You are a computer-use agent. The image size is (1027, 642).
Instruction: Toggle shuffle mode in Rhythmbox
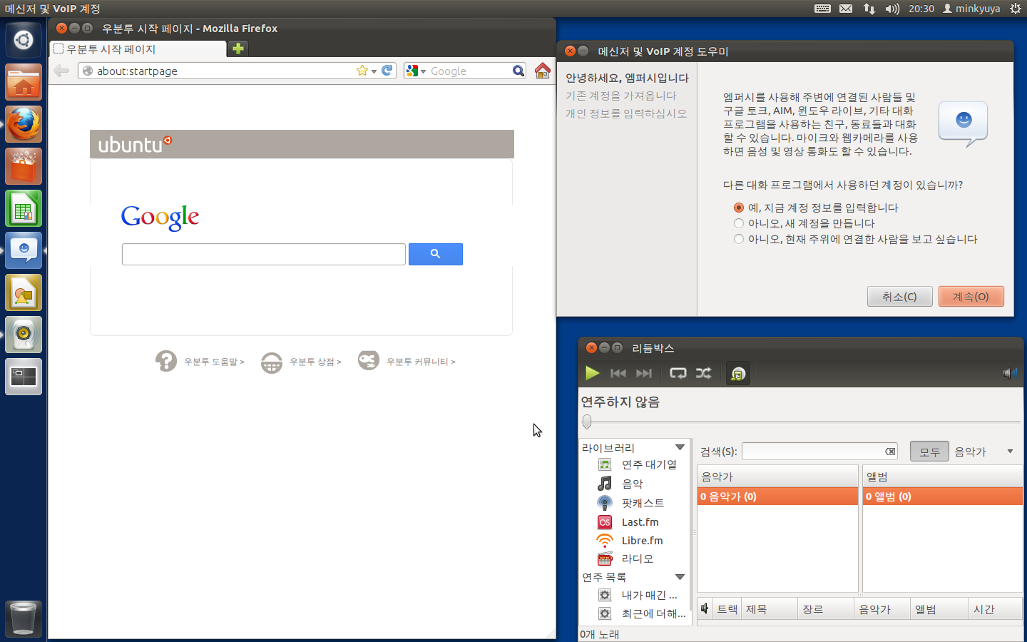tap(703, 373)
